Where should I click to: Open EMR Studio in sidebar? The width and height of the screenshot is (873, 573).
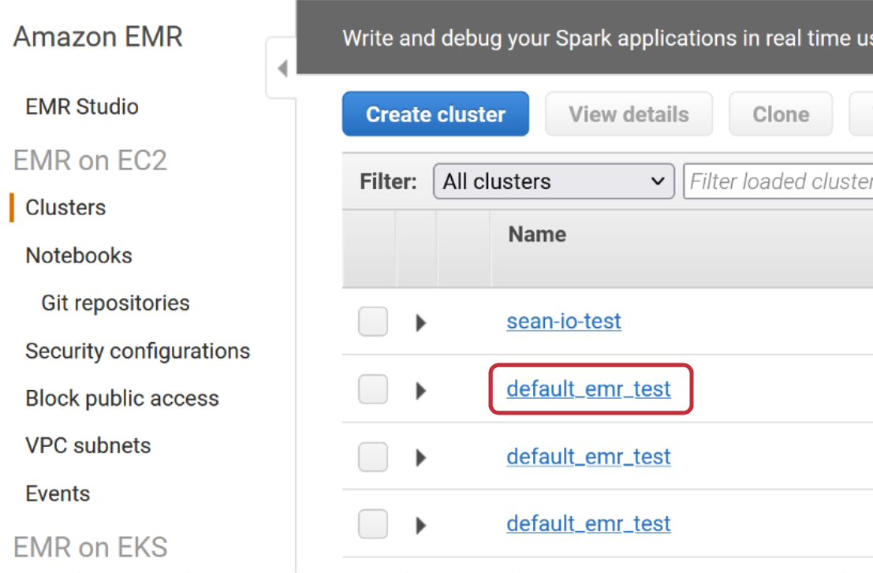[x=82, y=107]
